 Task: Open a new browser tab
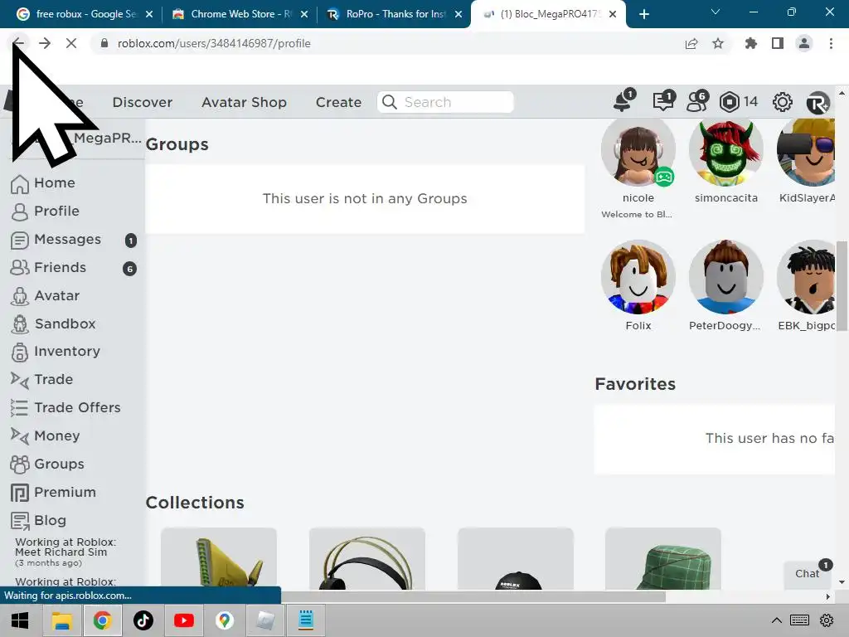pos(643,14)
